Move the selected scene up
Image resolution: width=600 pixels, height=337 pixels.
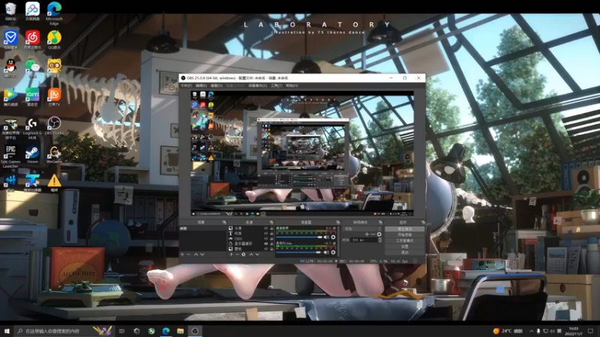pos(196,255)
